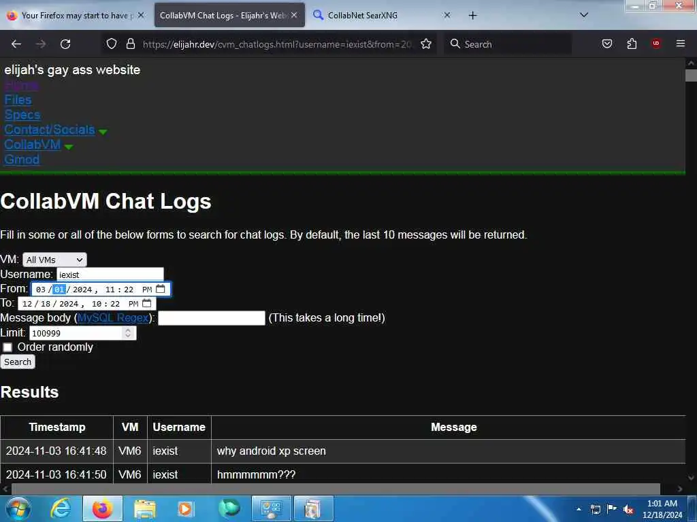Click the 'hmmmmmm???' message cell
The image size is (697, 522).
click(448, 474)
